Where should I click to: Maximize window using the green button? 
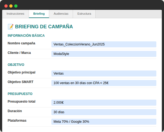tap(16, 6)
